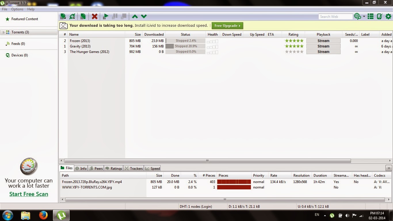393x221 pixels.
Task: Open the Options menu
Action: pos(17,9)
